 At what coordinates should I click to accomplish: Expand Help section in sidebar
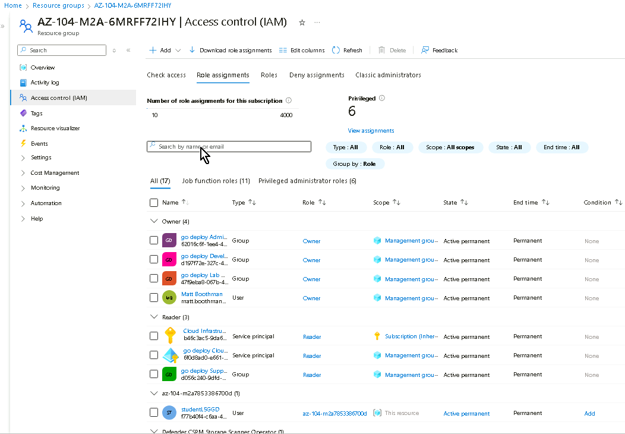[23, 219]
